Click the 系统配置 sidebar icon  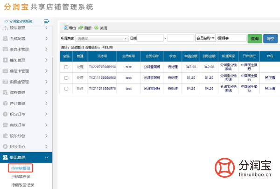[x=5, y=39]
